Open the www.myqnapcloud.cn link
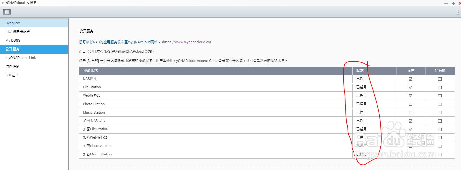 [x=187, y=42]
